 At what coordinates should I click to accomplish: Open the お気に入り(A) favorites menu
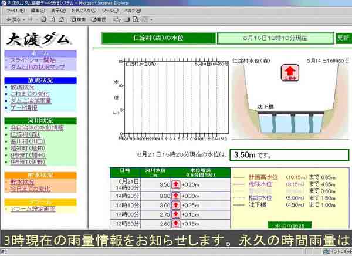[x=84, y=11]
